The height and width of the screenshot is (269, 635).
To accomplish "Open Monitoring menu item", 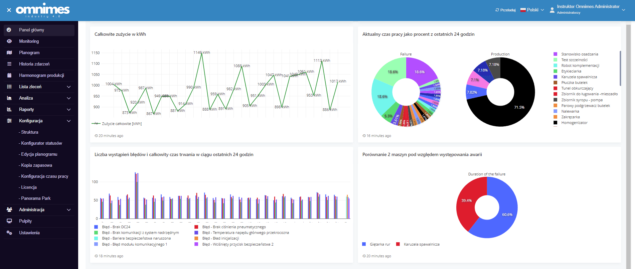I will coord(39,41).
